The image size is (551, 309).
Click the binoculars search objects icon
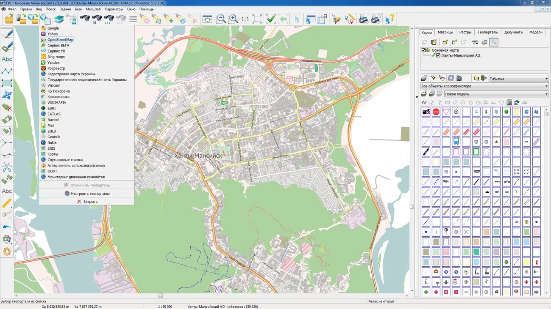[85, 19]
